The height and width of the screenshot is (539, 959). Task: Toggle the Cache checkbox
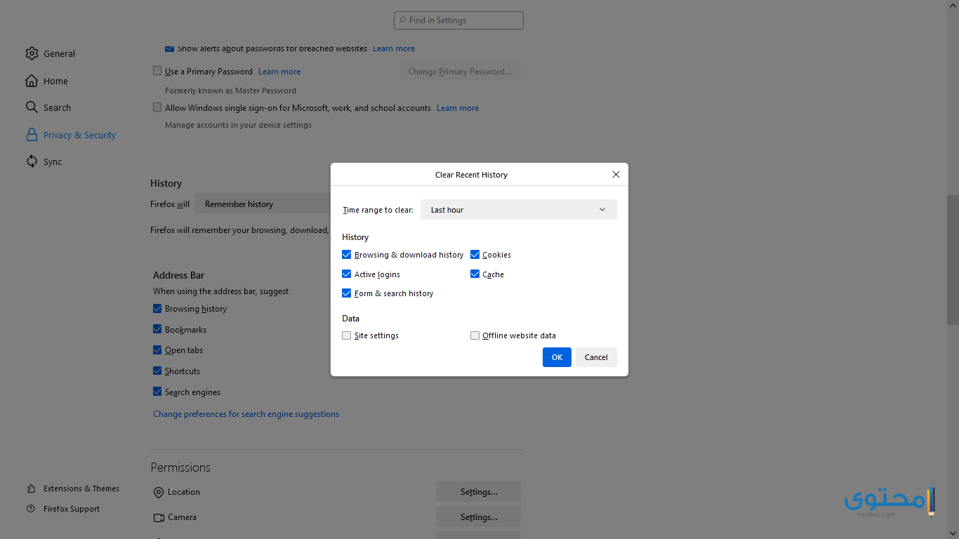(475, 274)
